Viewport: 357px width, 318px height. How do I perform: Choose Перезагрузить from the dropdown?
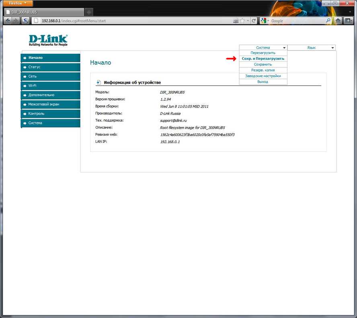[x=263, y=53]
